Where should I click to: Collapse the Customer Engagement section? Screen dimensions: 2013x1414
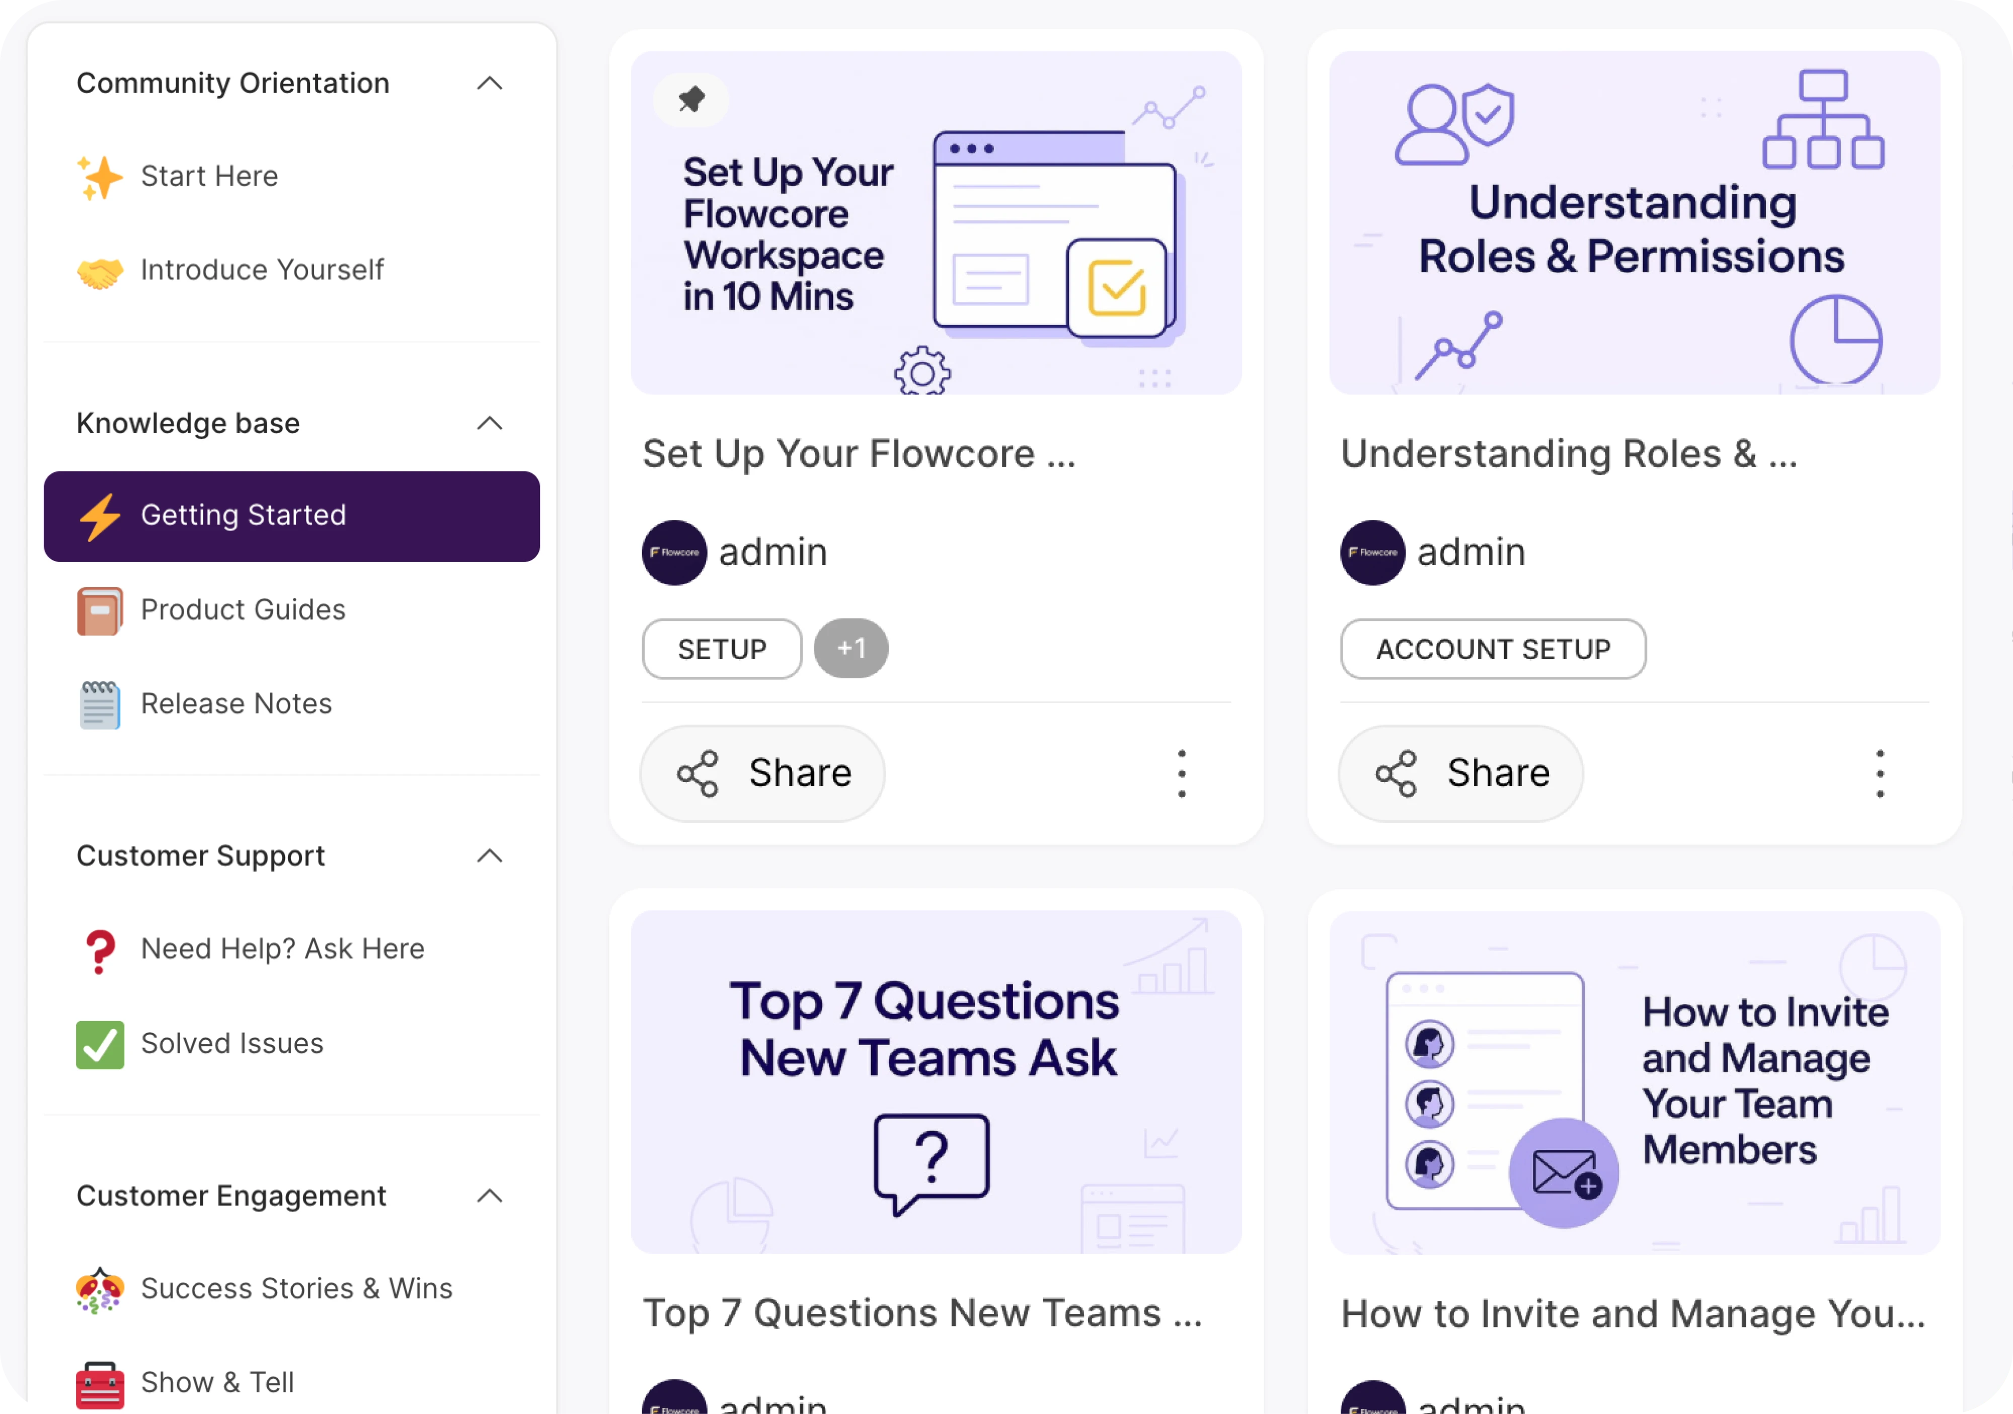pos(490,1197)
